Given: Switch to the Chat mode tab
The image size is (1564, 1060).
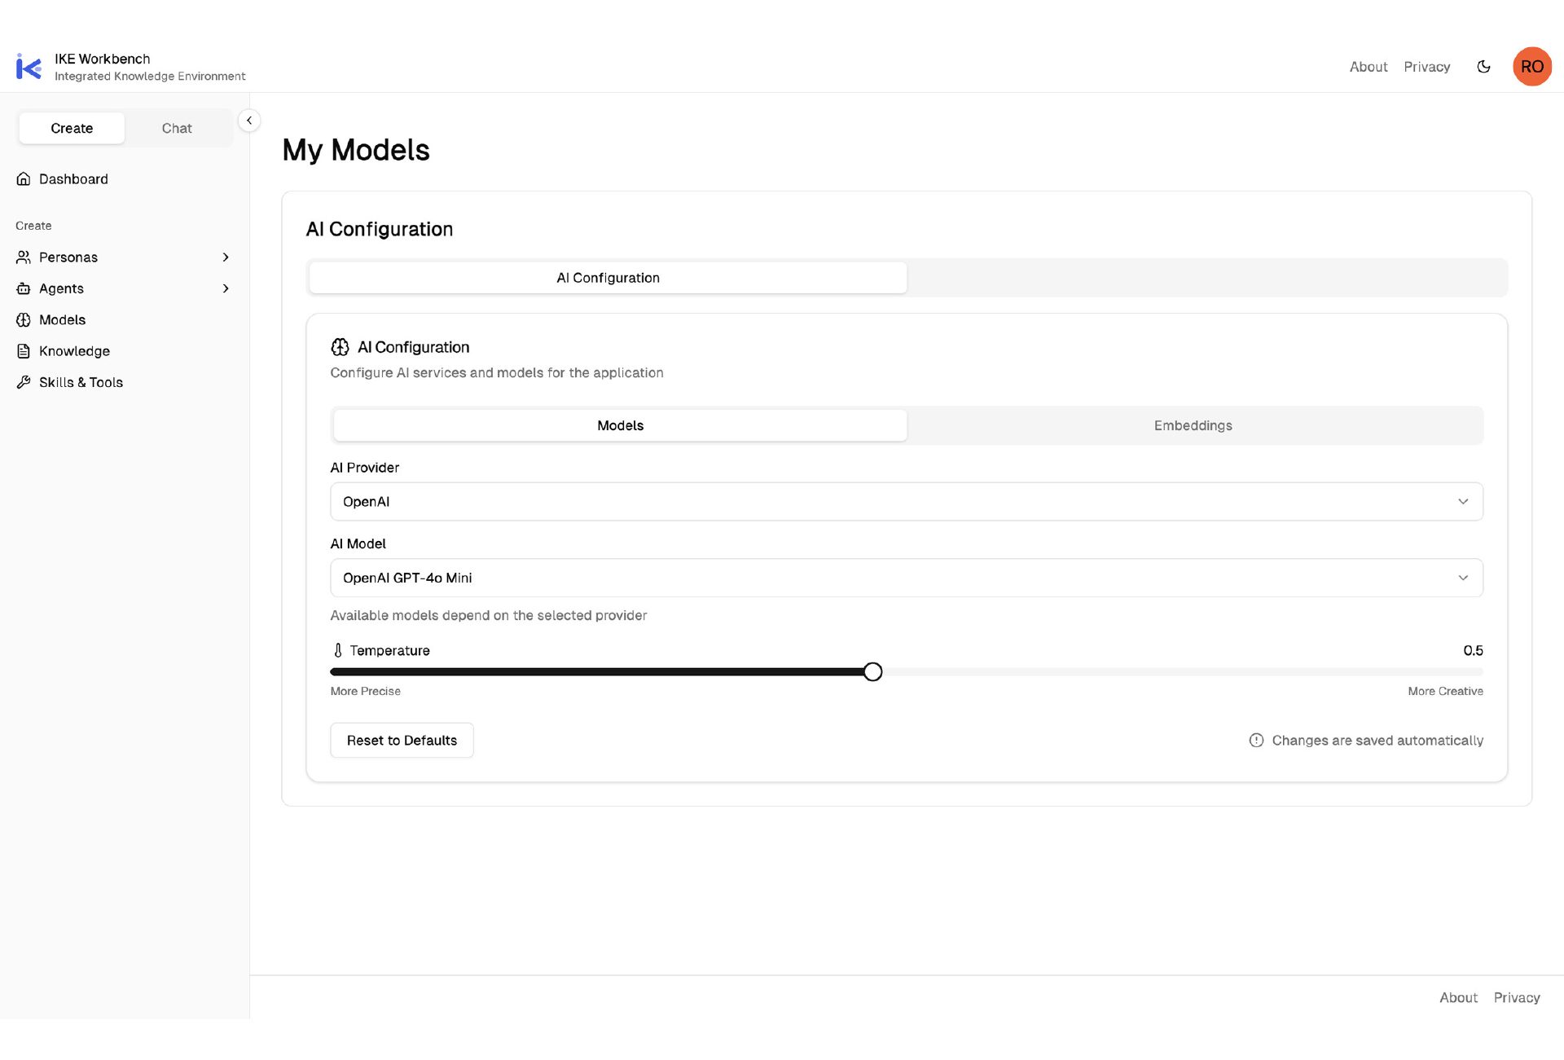Looking at the screenshot, I should click(x=177, y=128).
